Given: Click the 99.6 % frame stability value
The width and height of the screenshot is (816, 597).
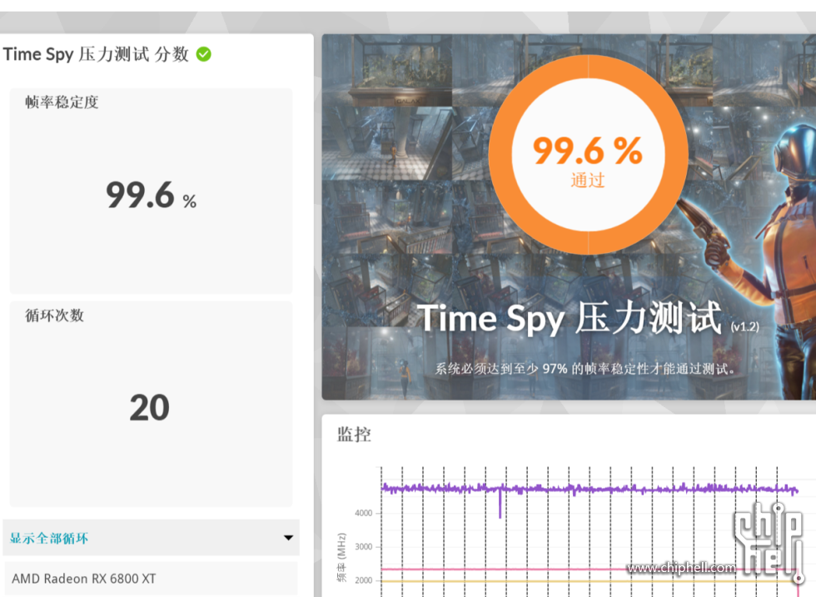Looking at the screenshot, I should point(151,196).
